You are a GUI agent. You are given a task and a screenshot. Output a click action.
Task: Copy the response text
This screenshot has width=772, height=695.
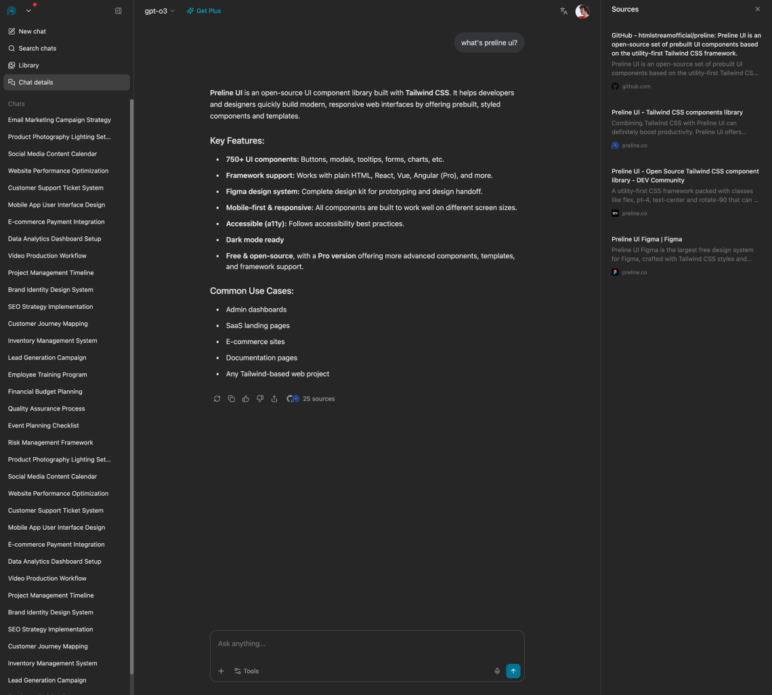point(232,398)
